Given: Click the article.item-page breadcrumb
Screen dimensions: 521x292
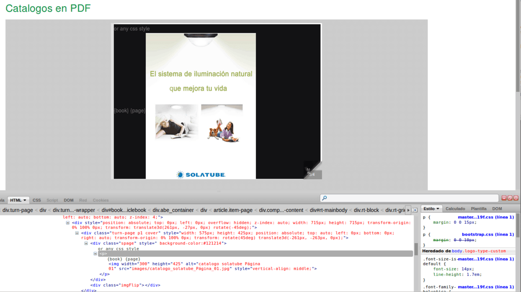Looking at the screenshot, I should [233, 210].
